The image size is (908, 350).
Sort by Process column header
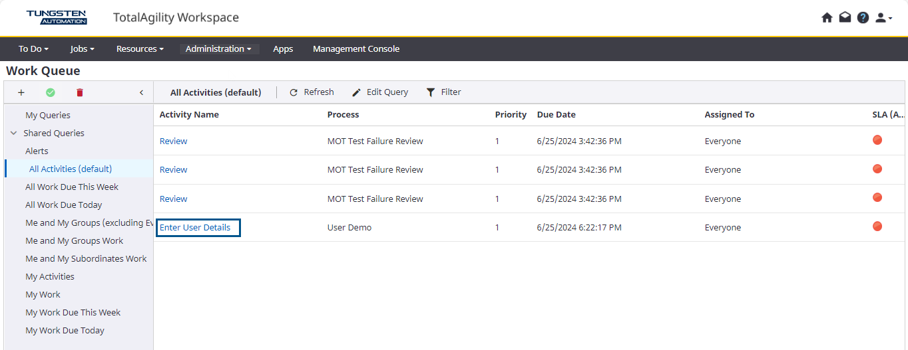[x=343, y=114]
